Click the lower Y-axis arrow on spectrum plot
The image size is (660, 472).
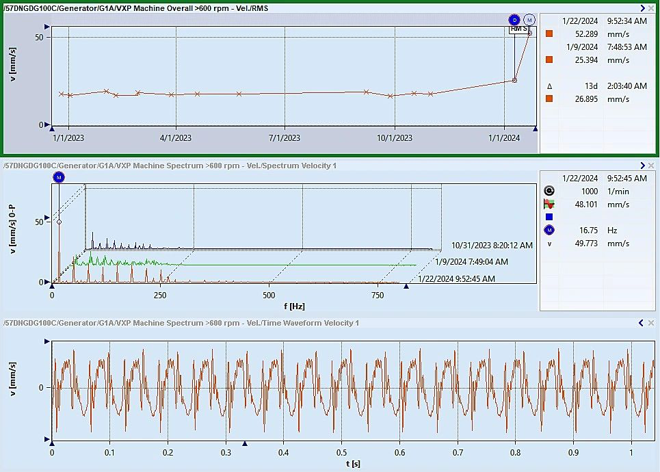(47, 282)
